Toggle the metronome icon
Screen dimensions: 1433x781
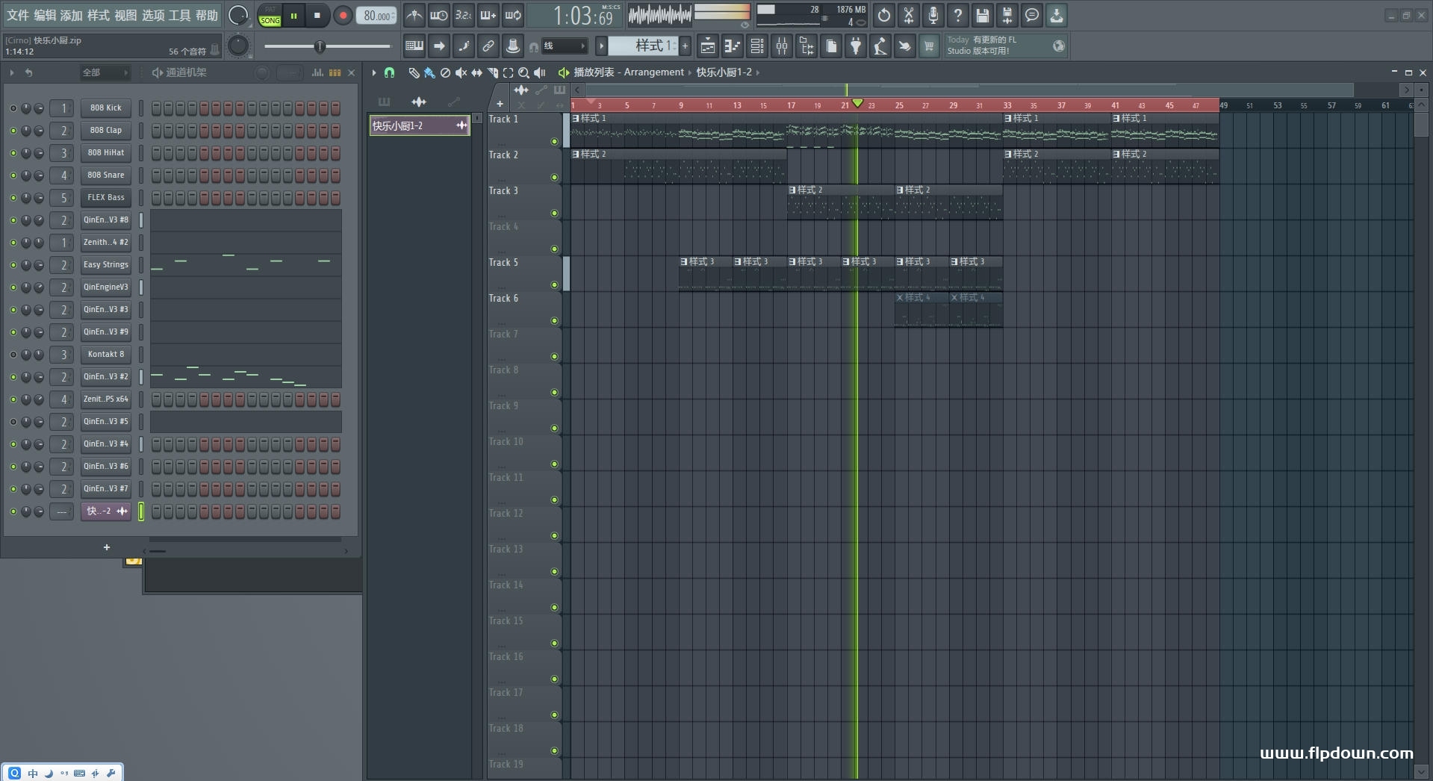(x=414, y=15)
